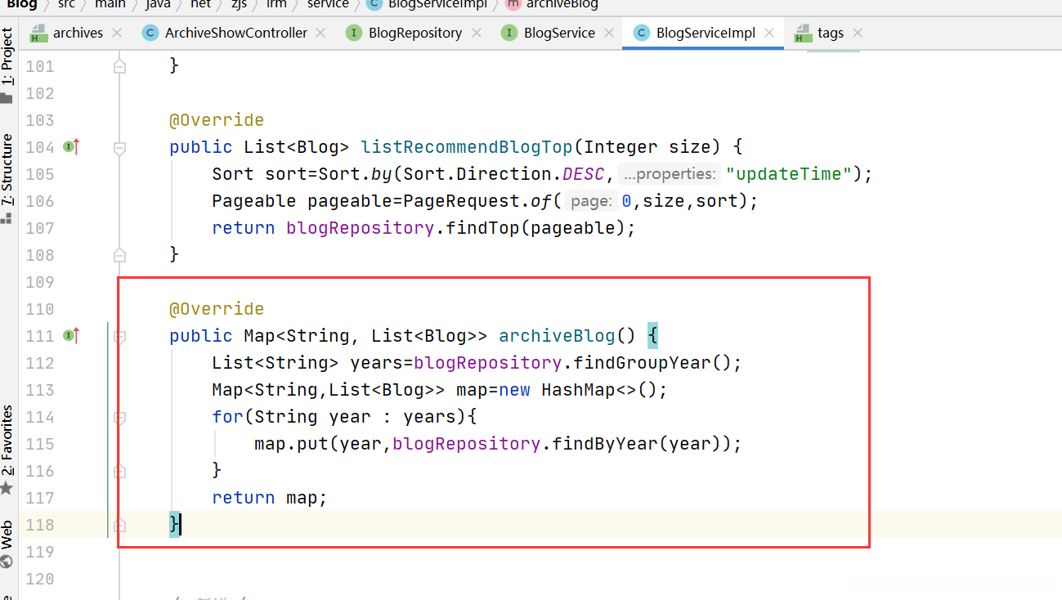Close the tags tab
1062x600 pixels.
point(858,34)
